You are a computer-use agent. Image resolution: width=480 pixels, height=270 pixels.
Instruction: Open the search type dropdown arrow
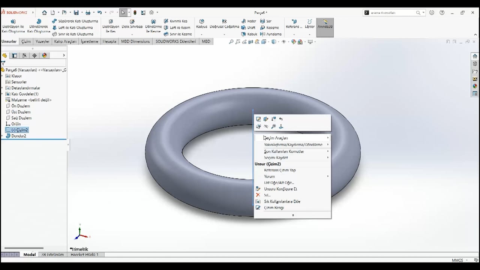423,13
